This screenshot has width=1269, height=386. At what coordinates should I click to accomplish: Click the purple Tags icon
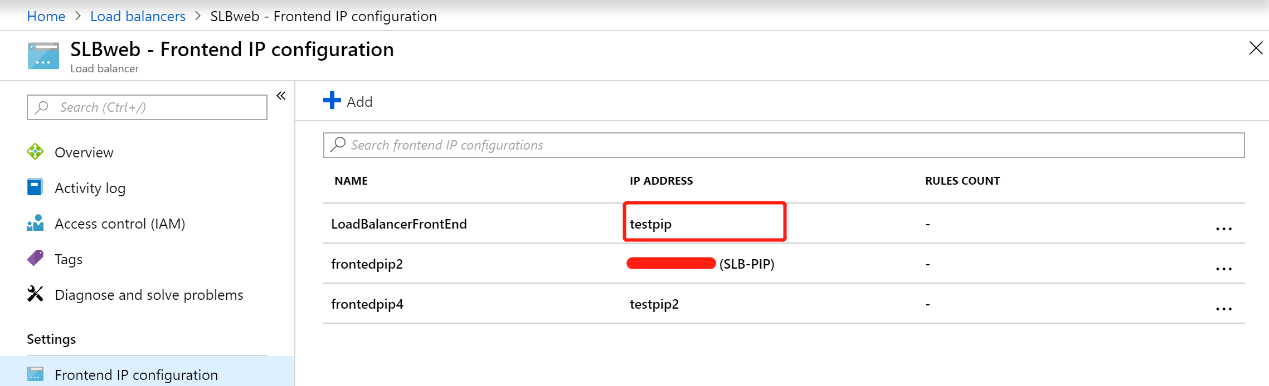(35, 259)
